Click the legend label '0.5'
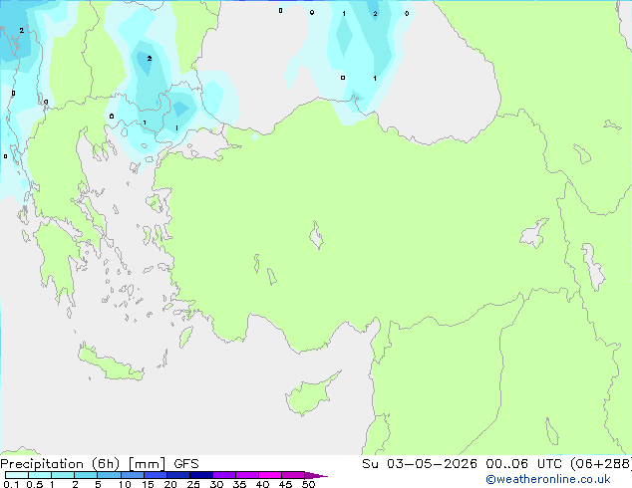632x488 pixels. (x=35, y=484)
